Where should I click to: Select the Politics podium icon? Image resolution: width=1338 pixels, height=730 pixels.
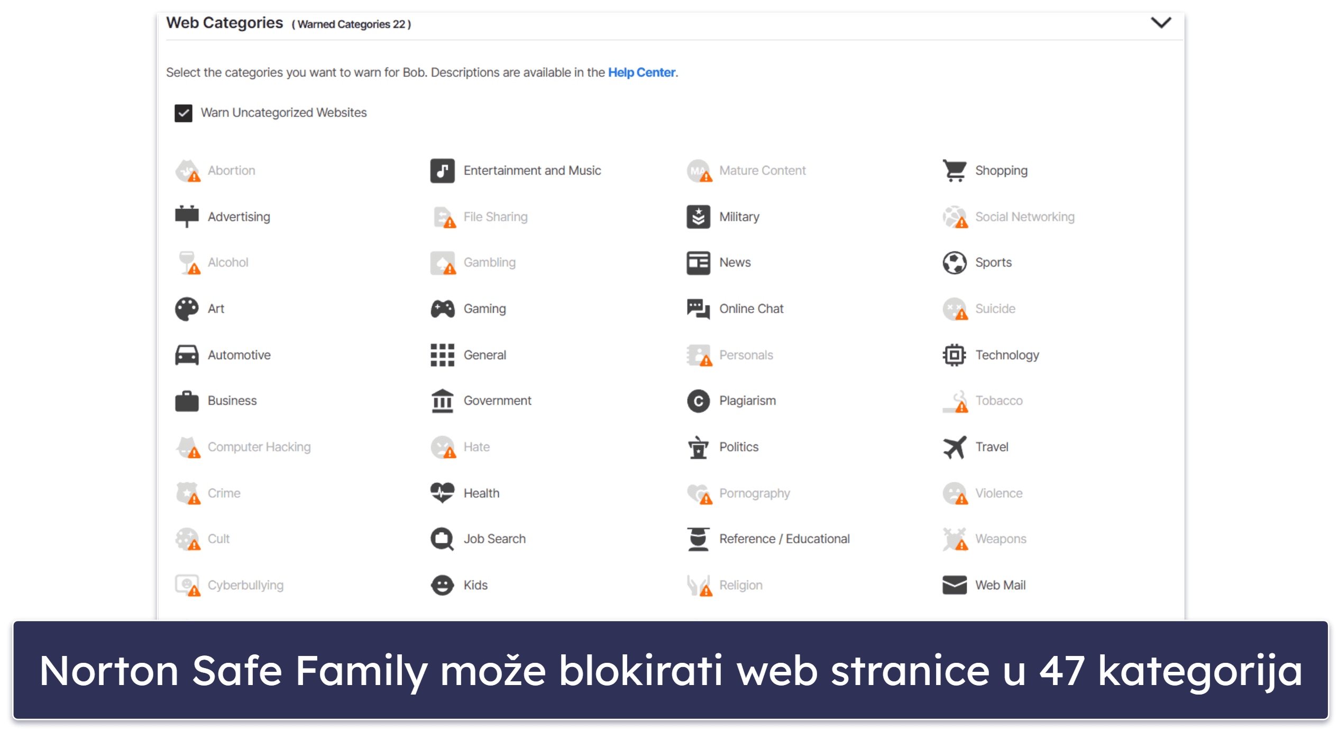698,447
